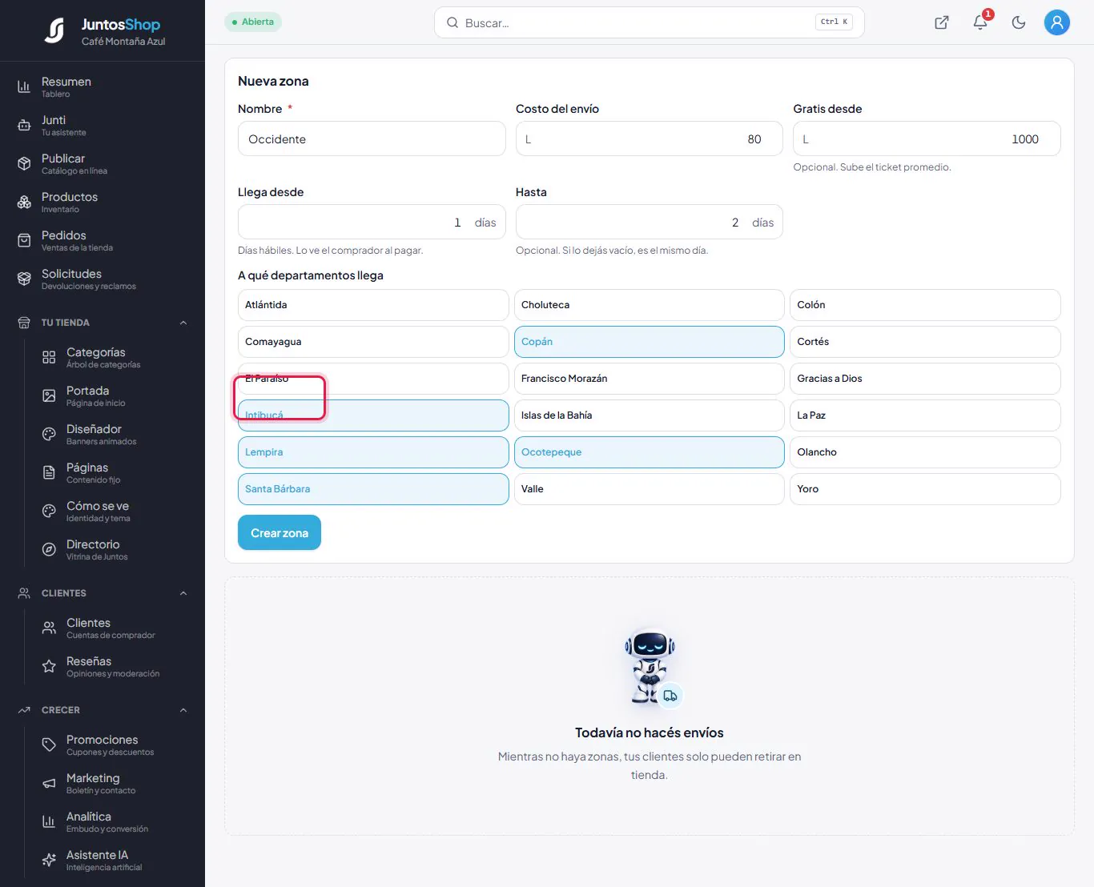Click the Reseñas star icon
Image resolution: width=1094 pixels, height=887 pixels.
[x=49, y=666]
